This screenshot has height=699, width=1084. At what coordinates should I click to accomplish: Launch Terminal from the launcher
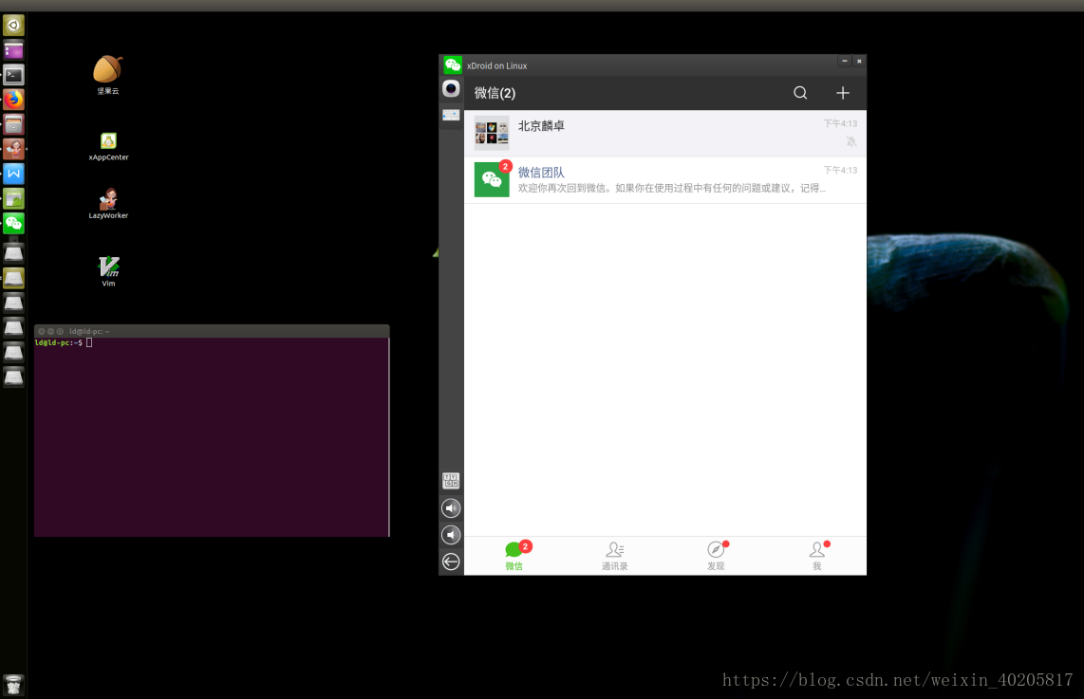coord(14,75)
